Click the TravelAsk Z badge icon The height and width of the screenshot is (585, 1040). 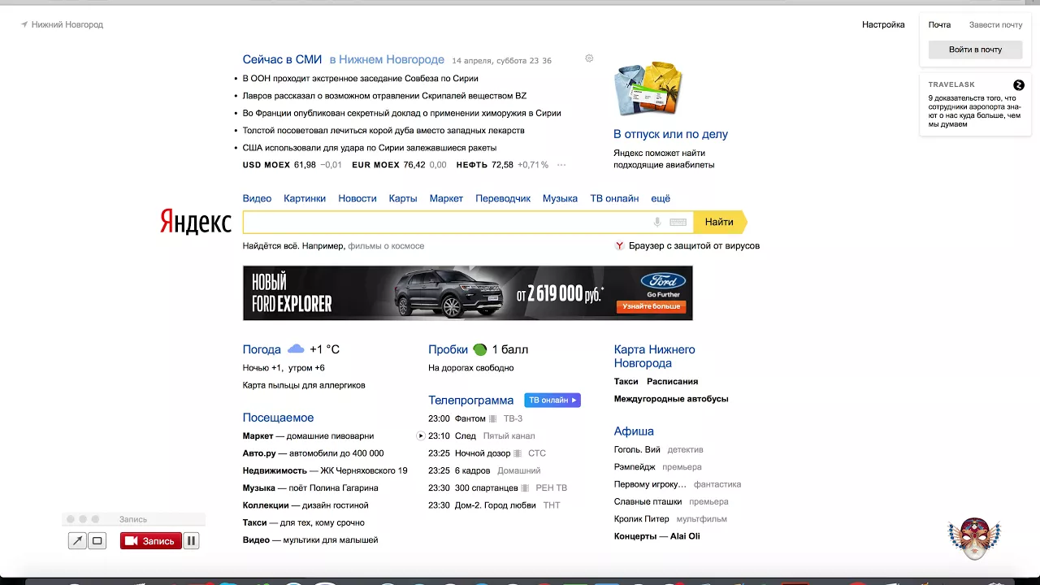click(1019, 84)
